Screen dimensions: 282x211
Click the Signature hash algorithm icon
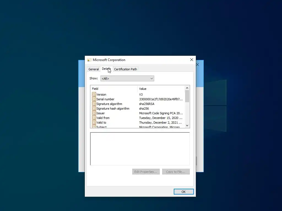click(x=94, y=108)
